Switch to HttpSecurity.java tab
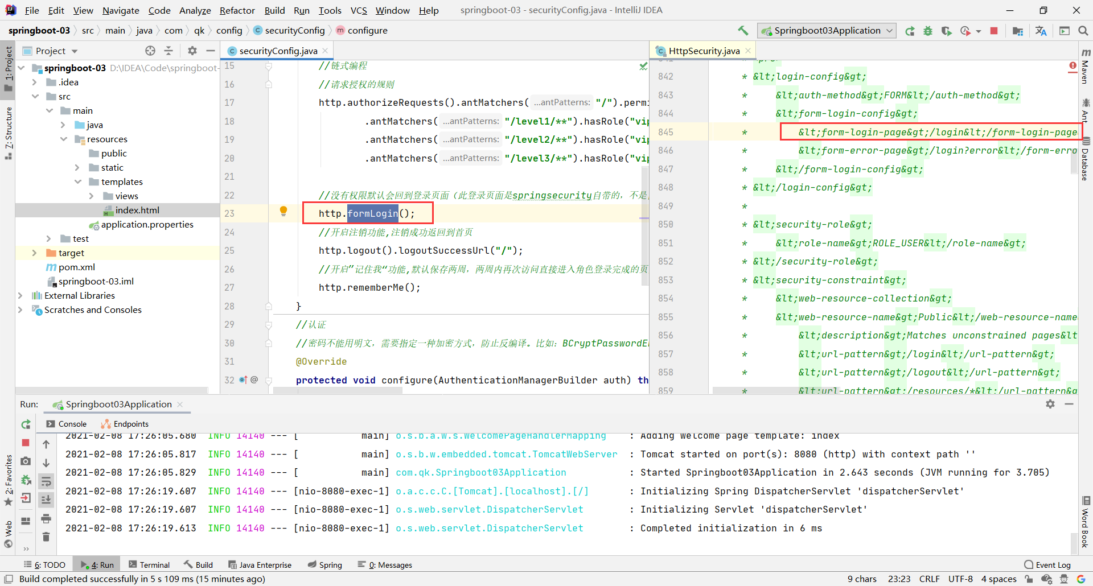 (x=704, y=51)
